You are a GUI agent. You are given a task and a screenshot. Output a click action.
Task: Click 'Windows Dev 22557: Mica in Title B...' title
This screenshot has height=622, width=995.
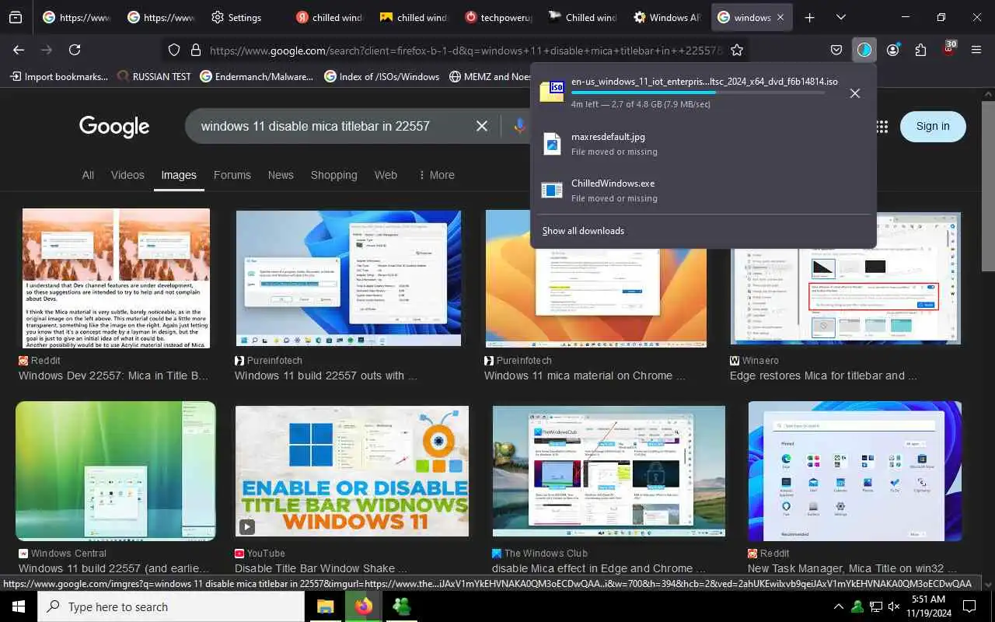113,376
